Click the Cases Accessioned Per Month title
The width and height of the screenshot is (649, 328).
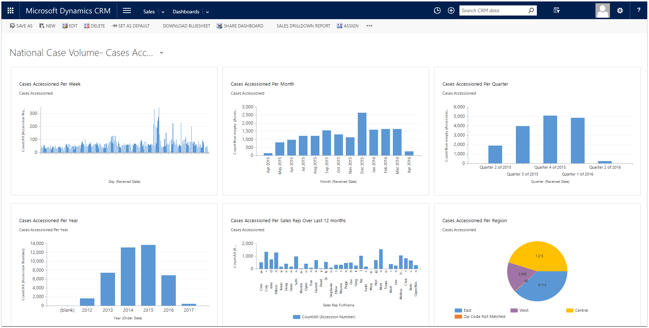[263, 84]
